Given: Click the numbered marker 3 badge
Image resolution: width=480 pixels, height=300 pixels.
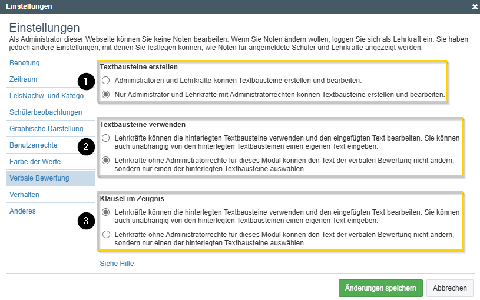Looking at the screenshot, I should [87, 221].
